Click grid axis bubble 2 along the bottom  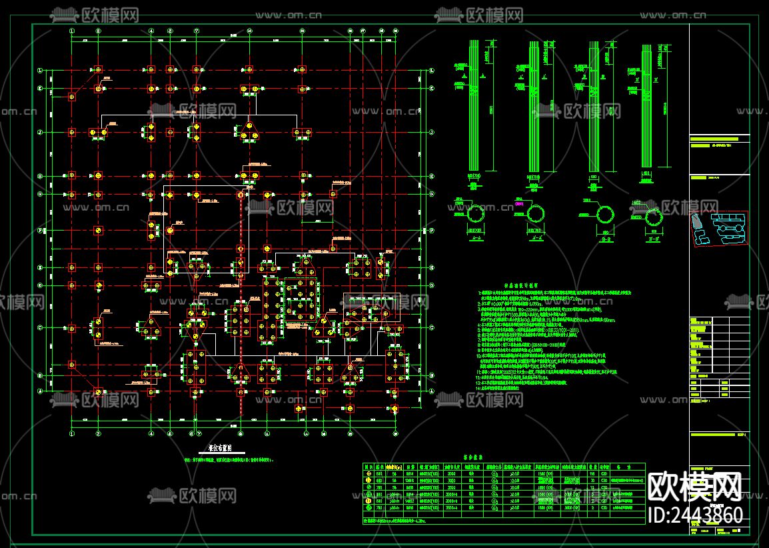click(x=99, y=434)
